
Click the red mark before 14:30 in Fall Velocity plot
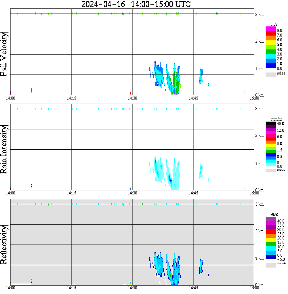click(x=130, y=93)
